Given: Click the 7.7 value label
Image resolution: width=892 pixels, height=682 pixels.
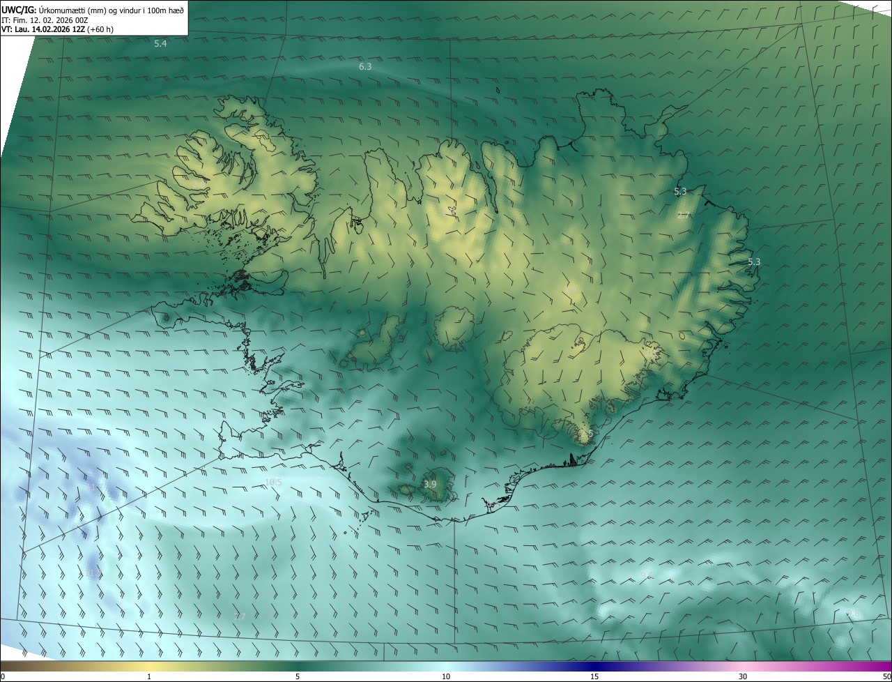Looking at the screenshot, I should 240,616.
